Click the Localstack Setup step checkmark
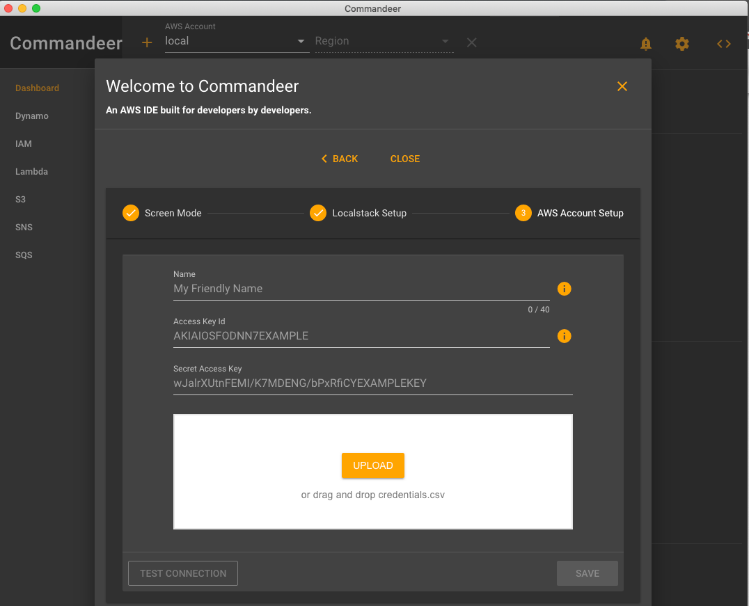 pyautogui.click(x=318, y=213)
